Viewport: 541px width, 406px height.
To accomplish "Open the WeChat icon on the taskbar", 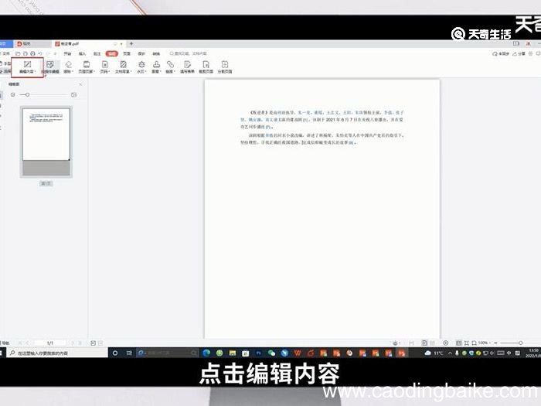I will [x=271, y=353].
